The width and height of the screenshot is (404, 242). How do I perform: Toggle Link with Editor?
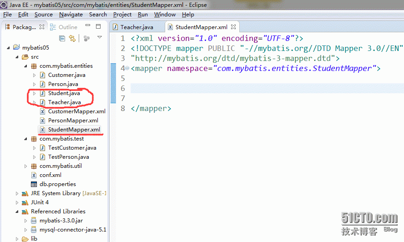point(72,38)
